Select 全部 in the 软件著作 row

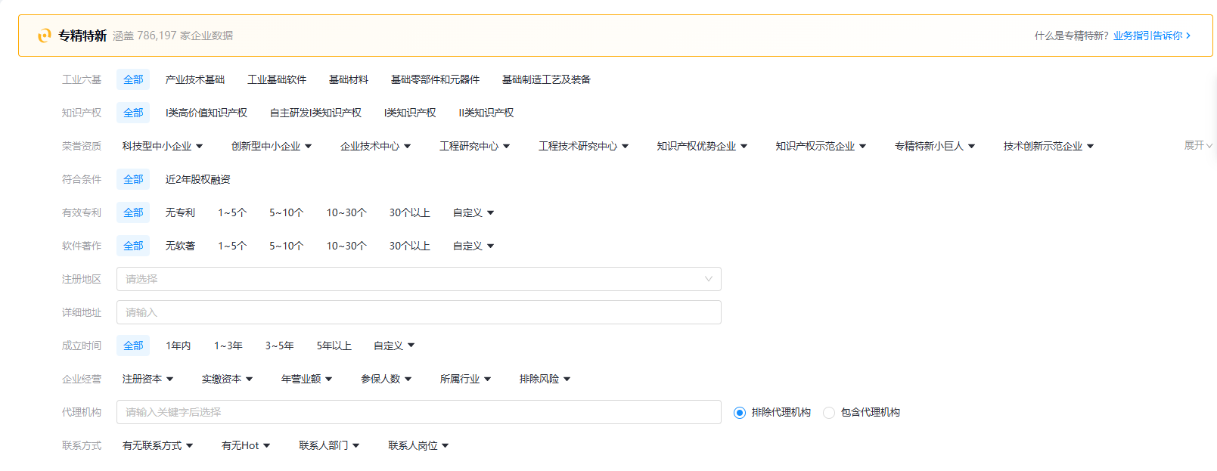pos(133,246)
